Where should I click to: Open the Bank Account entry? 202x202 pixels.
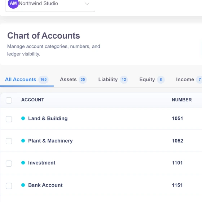point(45,185)
